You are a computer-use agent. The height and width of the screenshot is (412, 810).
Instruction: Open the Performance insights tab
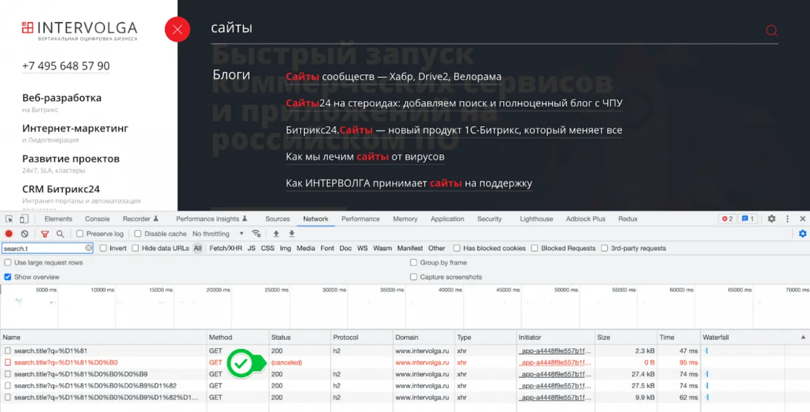pyautogui.click(x=211, y=219)
